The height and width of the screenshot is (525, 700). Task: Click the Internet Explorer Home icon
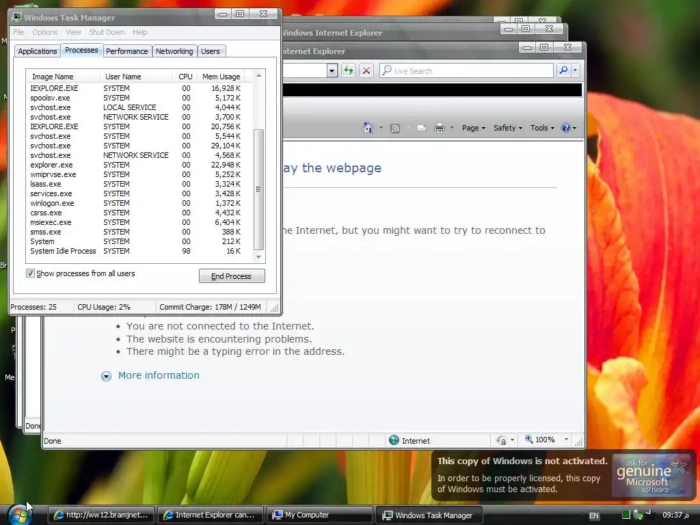(x=368, y=128)
